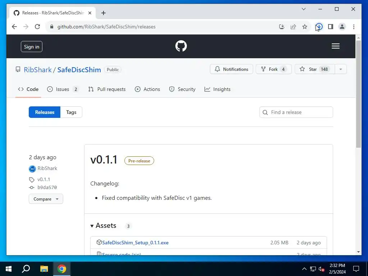Viewport: 368px width, 276px height.
Task: Click the network icon in system tray
Action: [313, 269]
